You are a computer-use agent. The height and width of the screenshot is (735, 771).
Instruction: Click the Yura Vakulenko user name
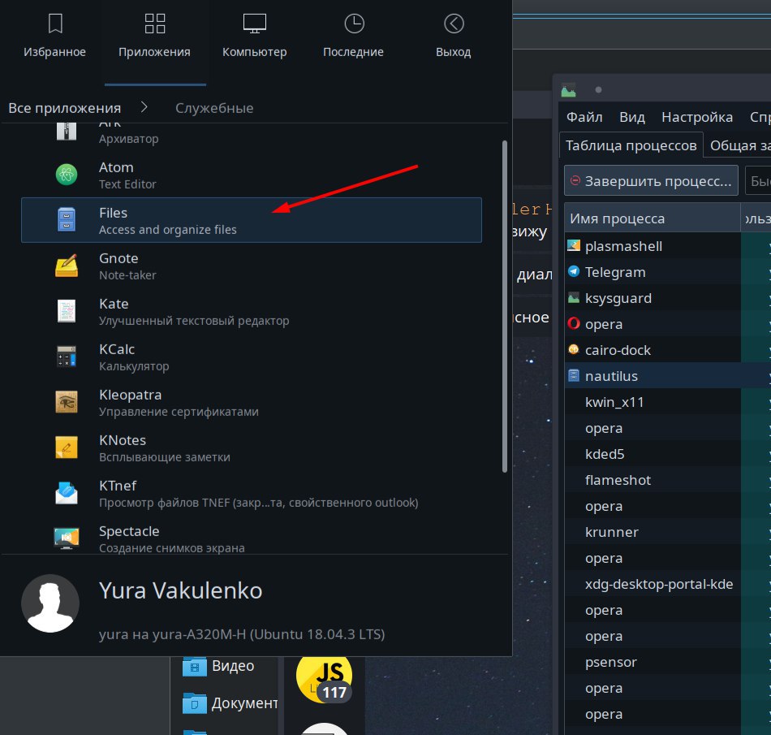coord(180,590)
